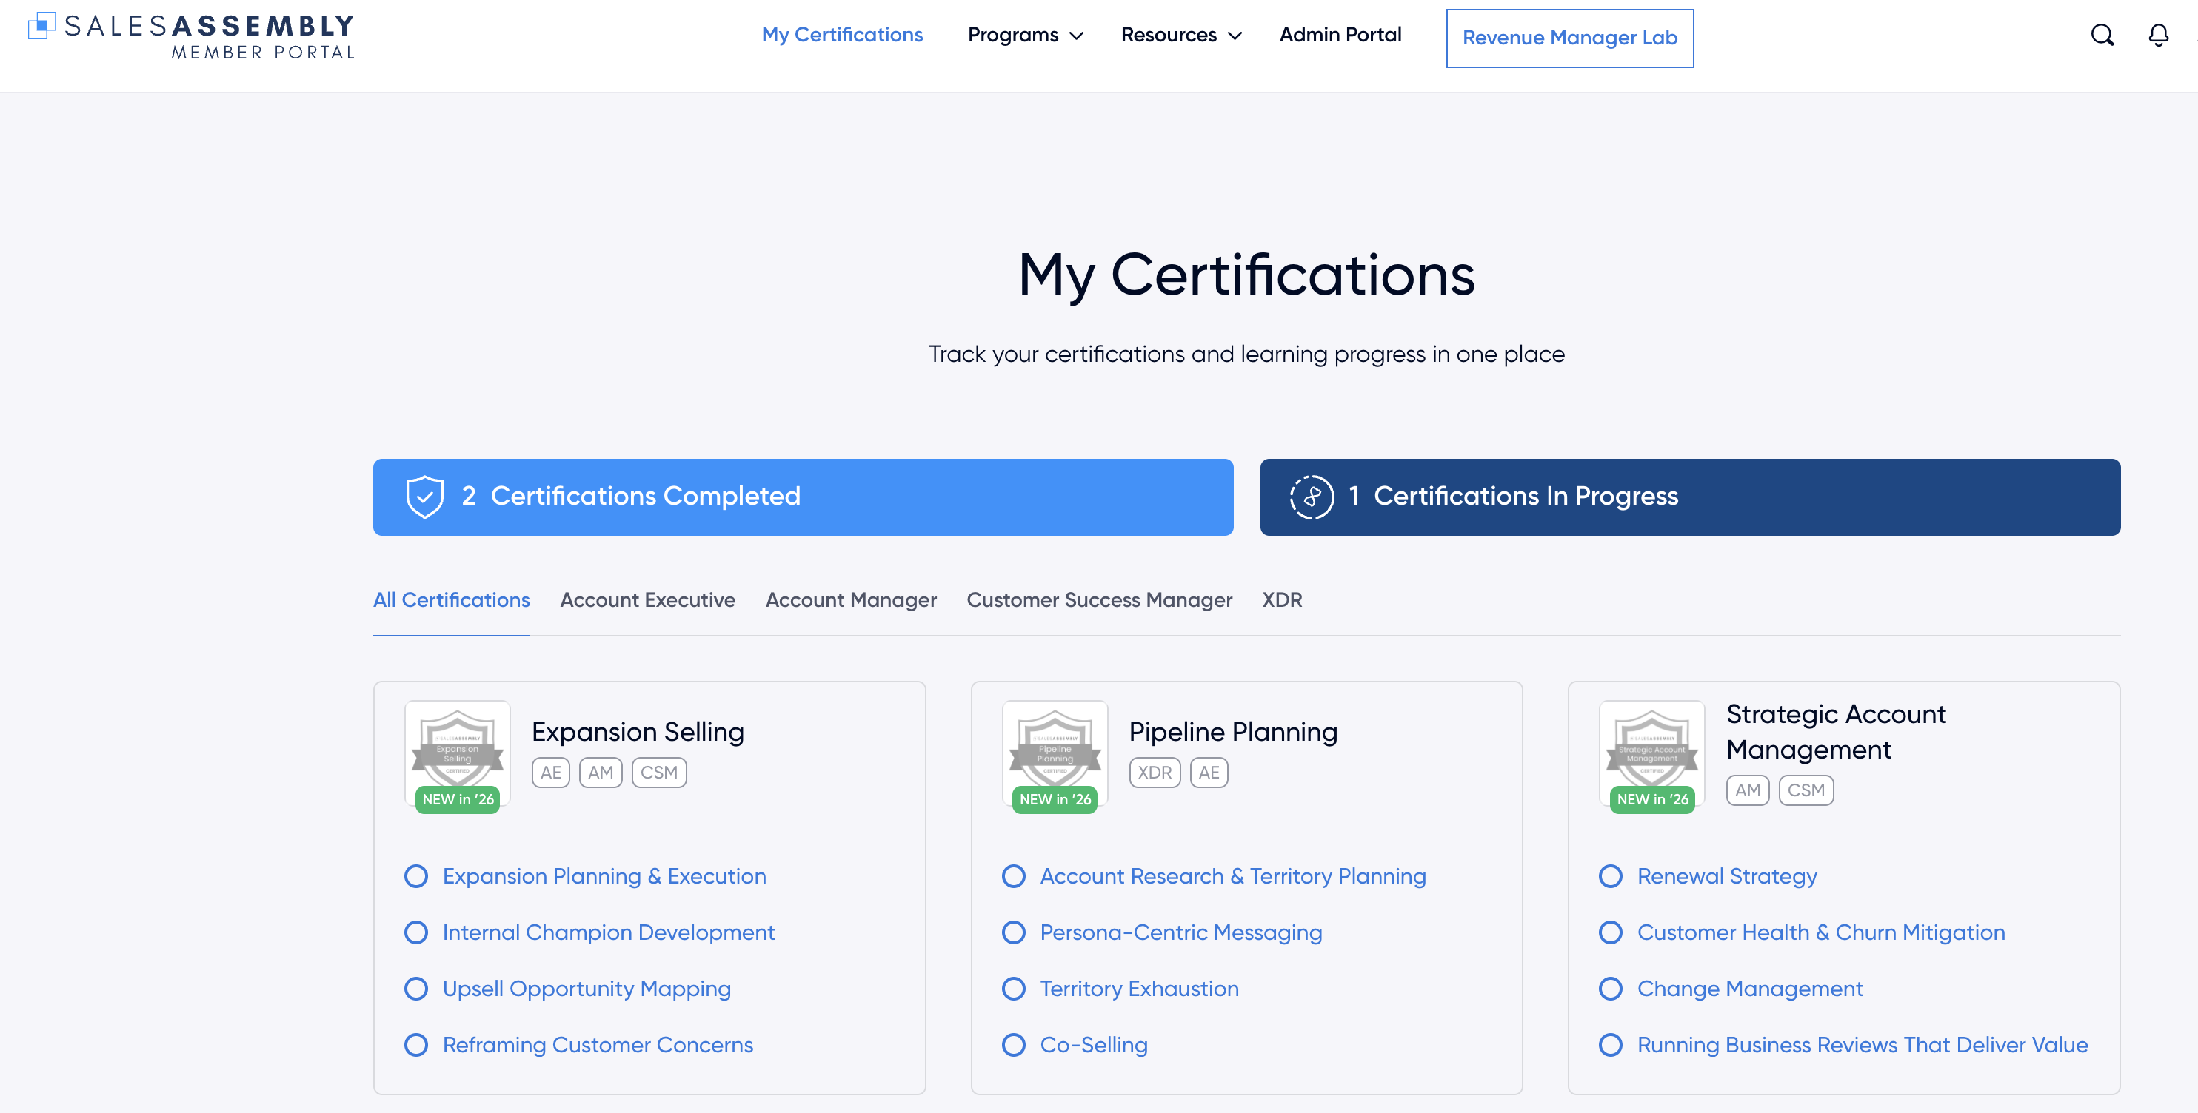Select Renewal Strategy circle marker
The height and width of the screenshot is (1113, 2198).
coord(1610,876)
